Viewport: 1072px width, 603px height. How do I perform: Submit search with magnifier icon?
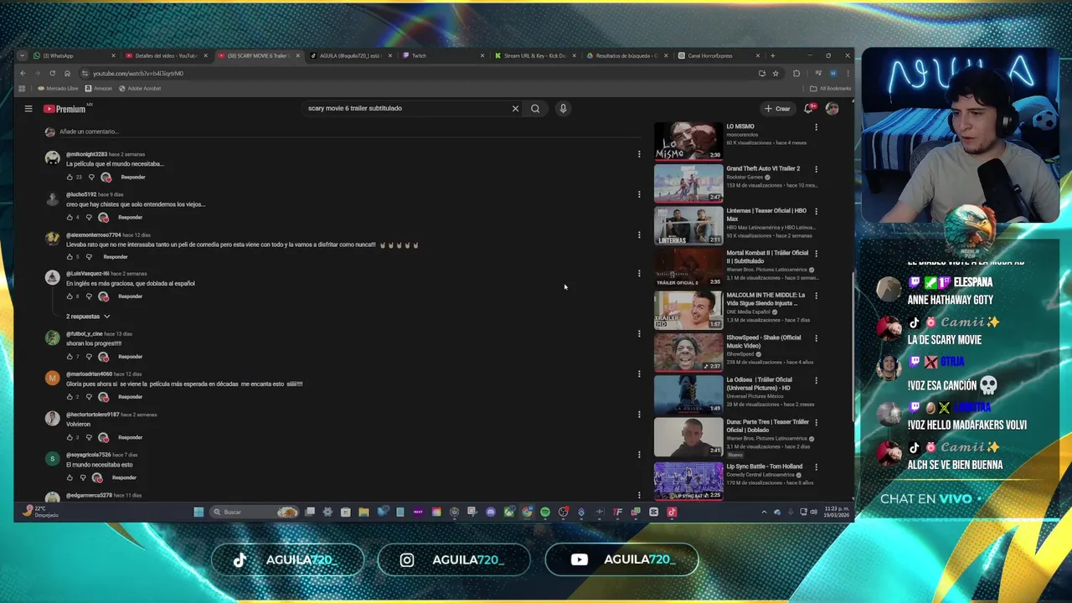pos(535,108)
